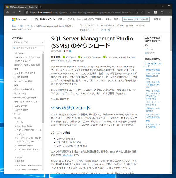Expand the Security tree node
This screenshot has height=178, width=176.
pos(13,114)
